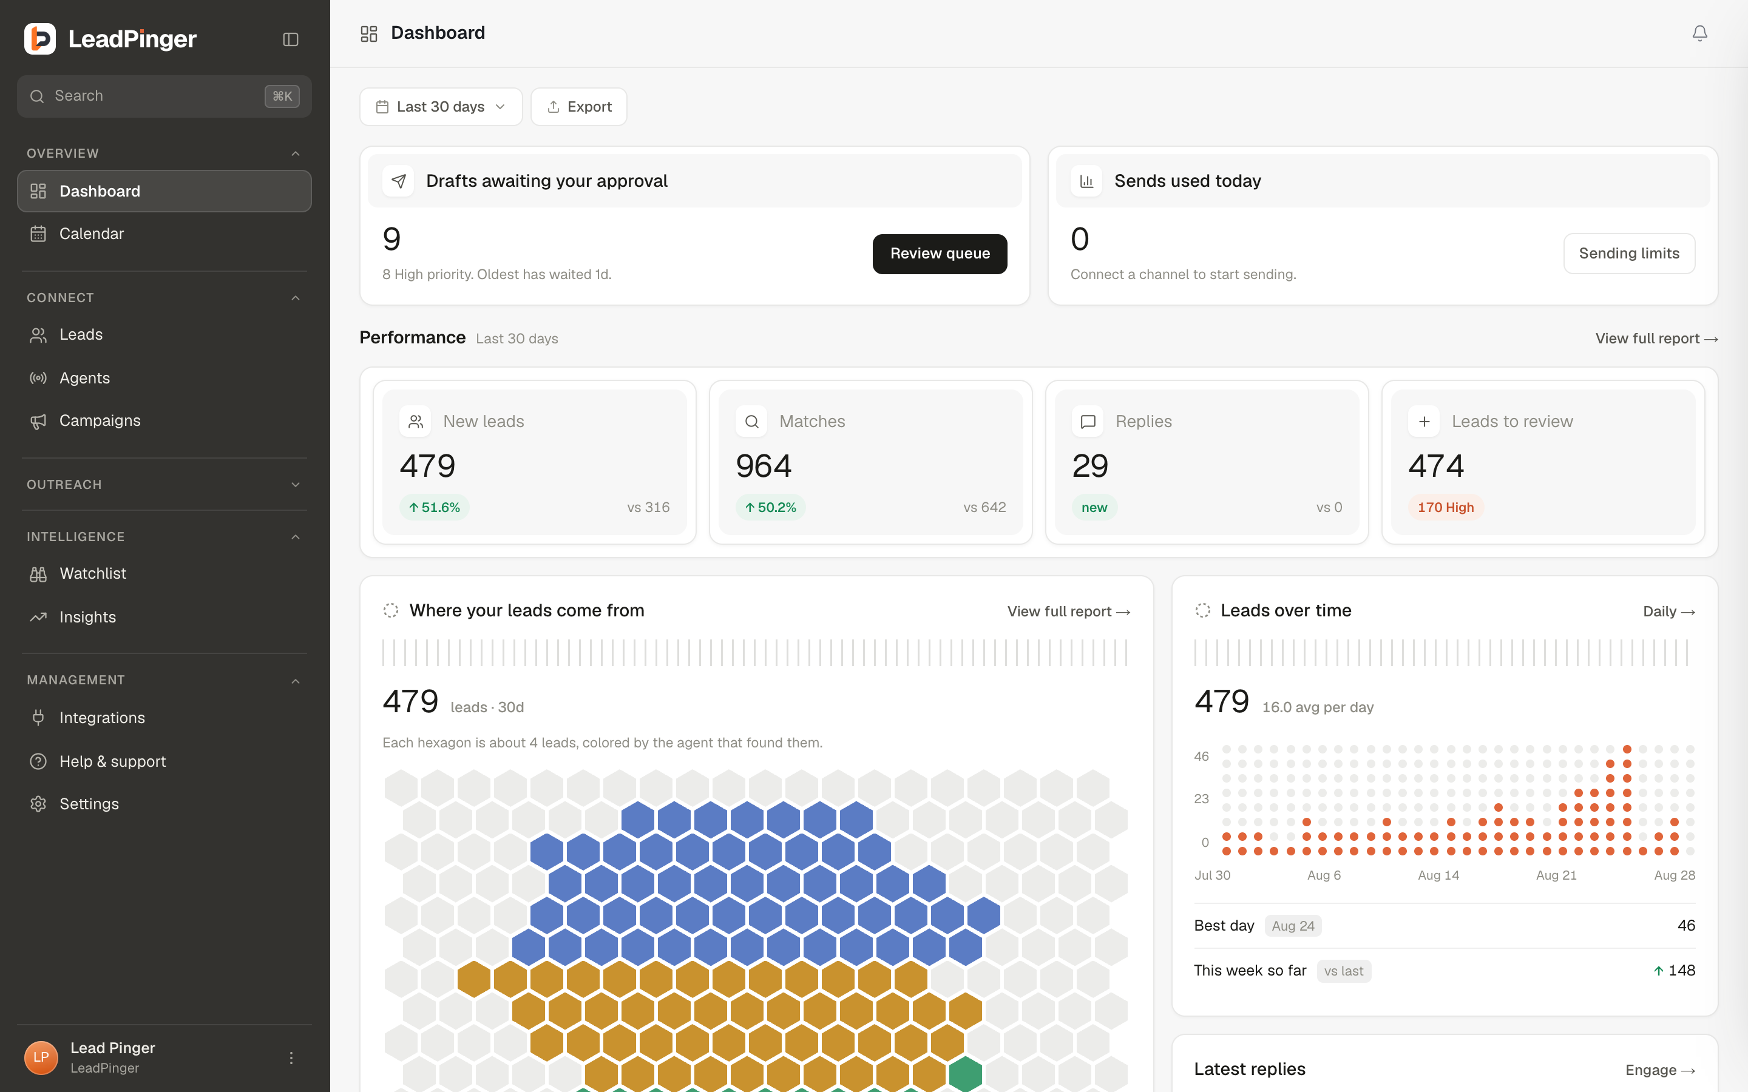The width and height of the screenshot is (1748, 1092).
Task: Click dotted circle icon beside Where your leads come from
Action: [391, 610]
